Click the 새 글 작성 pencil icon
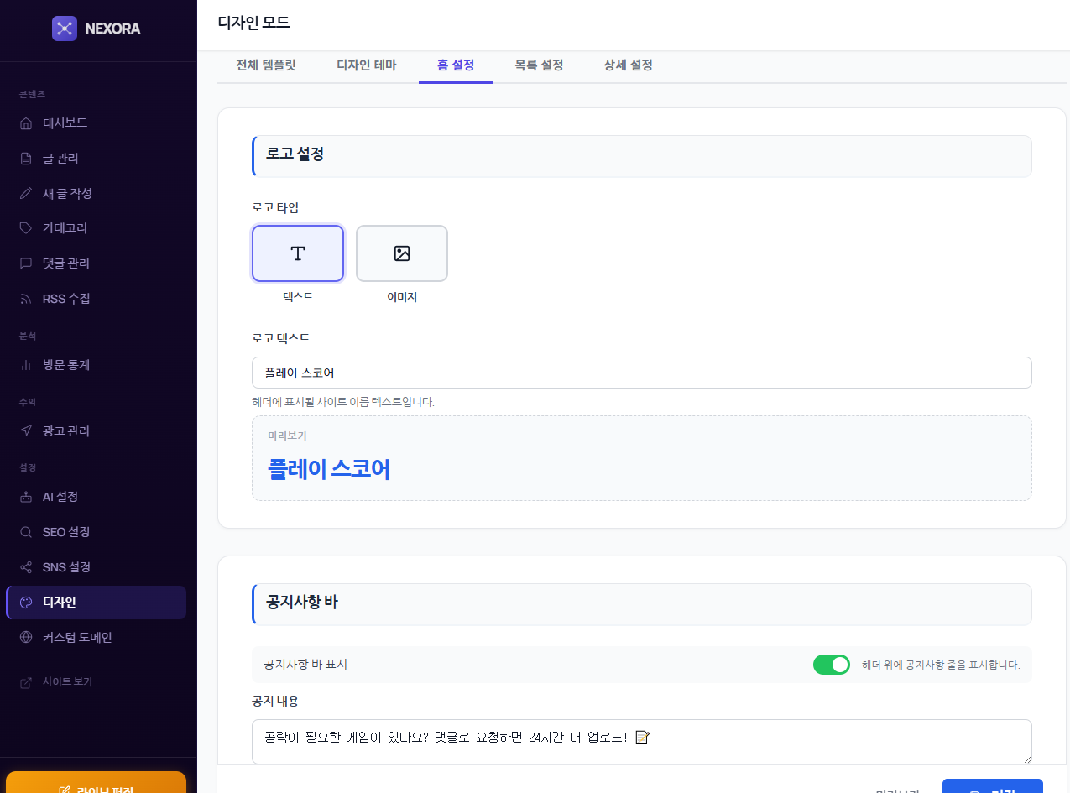Viewport: 1070px width, 793px height. point(26,194)
